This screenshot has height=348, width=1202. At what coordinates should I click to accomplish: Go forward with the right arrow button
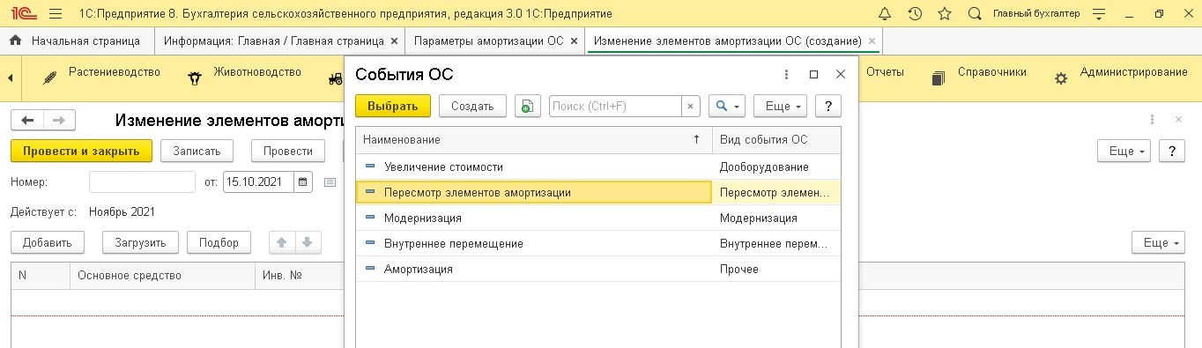[x=59, y=120]
